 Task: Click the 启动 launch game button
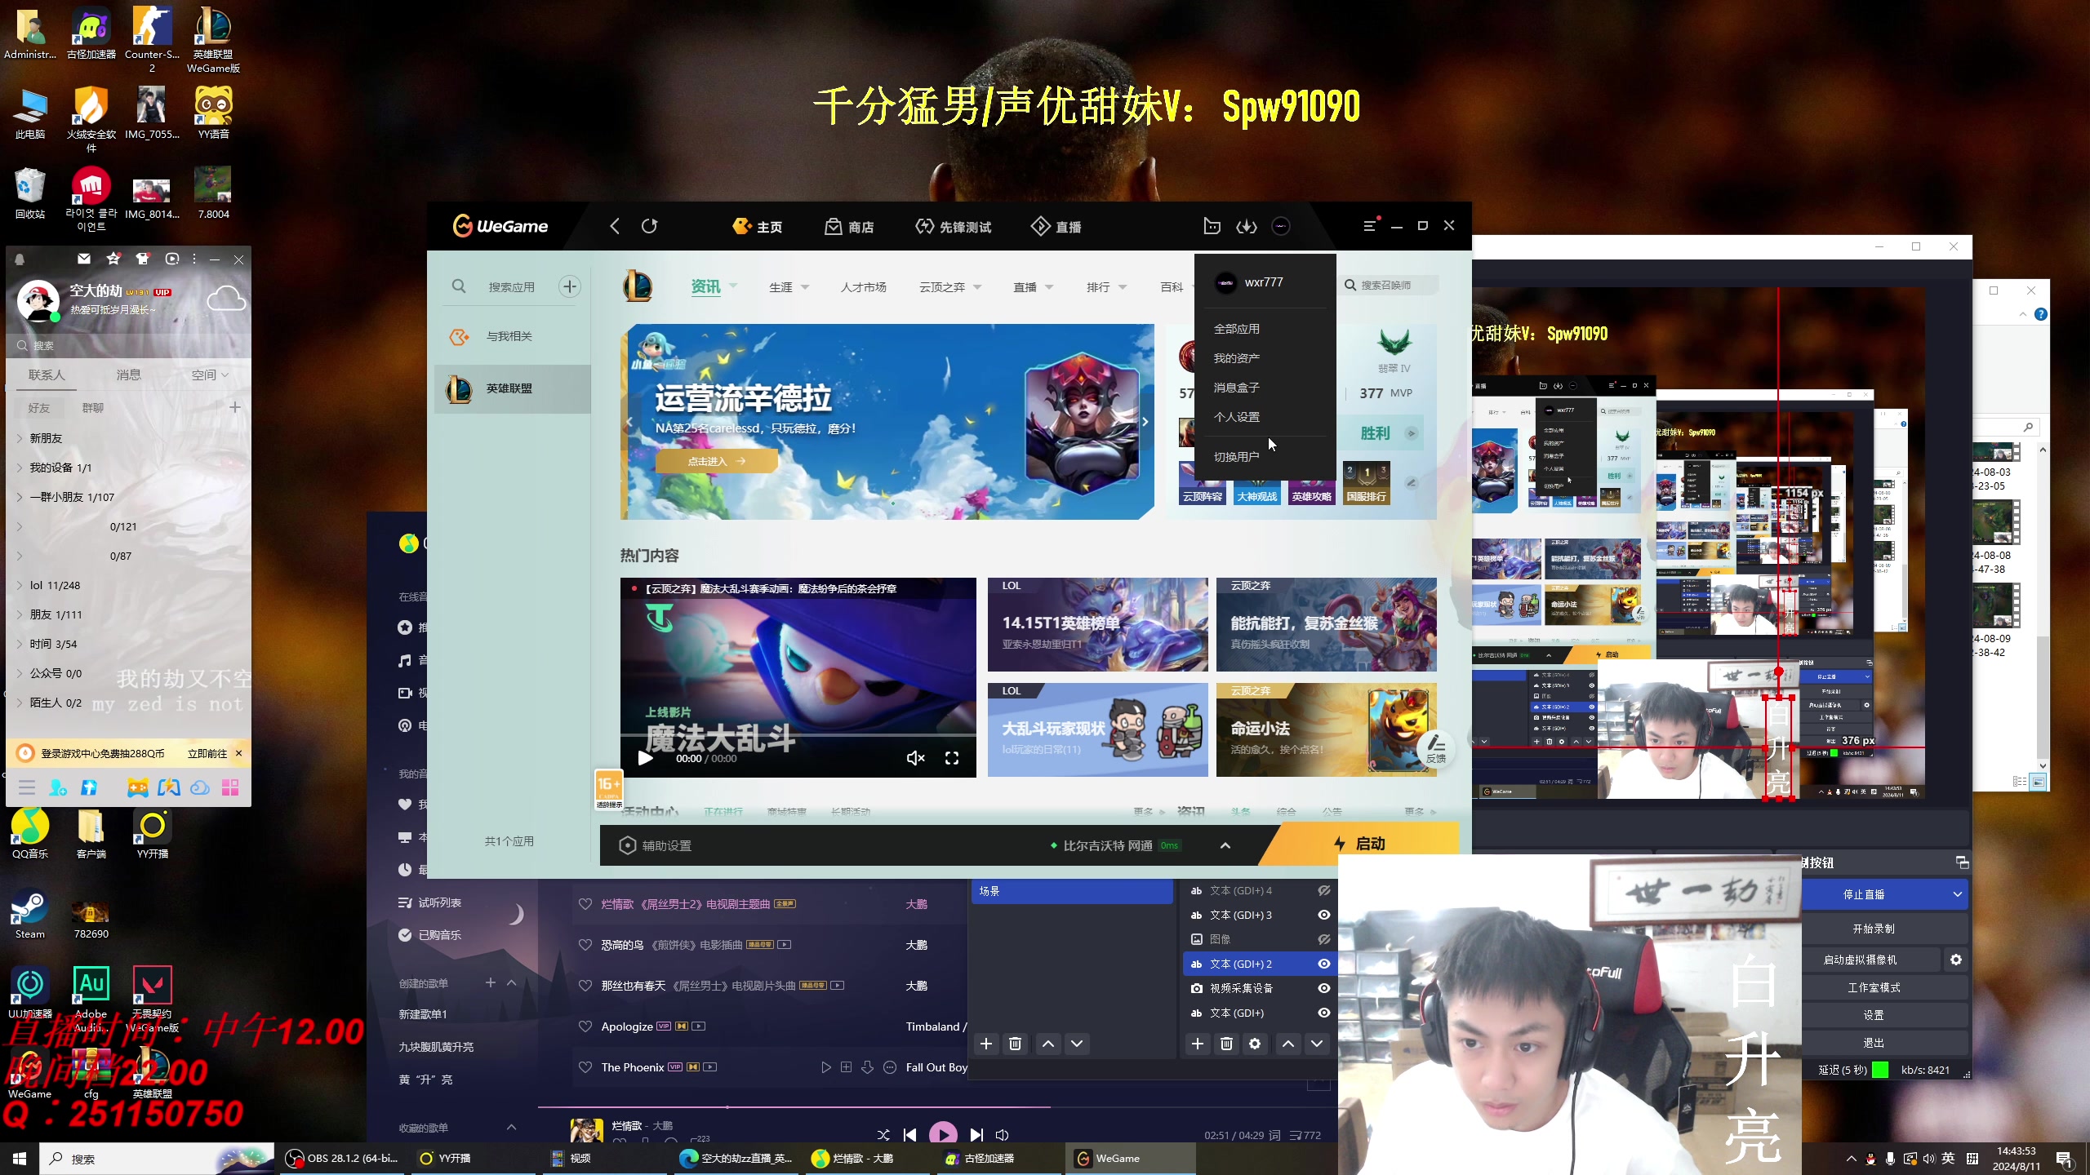(1359, 844)
